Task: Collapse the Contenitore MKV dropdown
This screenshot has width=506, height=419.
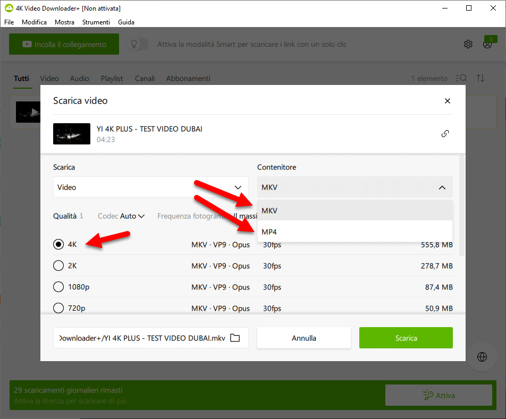Action: point(355,187)
